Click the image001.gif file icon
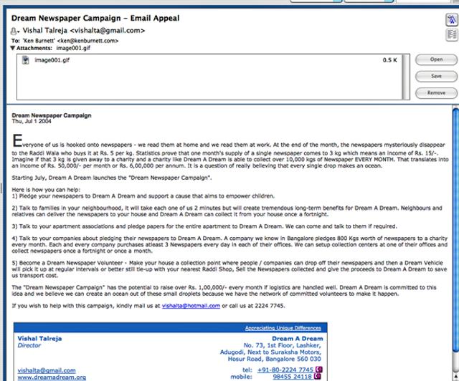The height and width of the screenshot is (381, 459). click(x=28, y=60)
